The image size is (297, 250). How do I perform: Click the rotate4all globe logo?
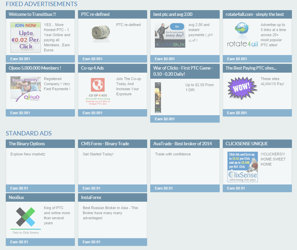[242, 35]
